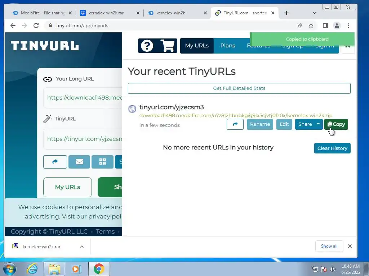Click the Your Long URL input field
The height and width of the screenshot is (276, 369).
tap(83, 98)
